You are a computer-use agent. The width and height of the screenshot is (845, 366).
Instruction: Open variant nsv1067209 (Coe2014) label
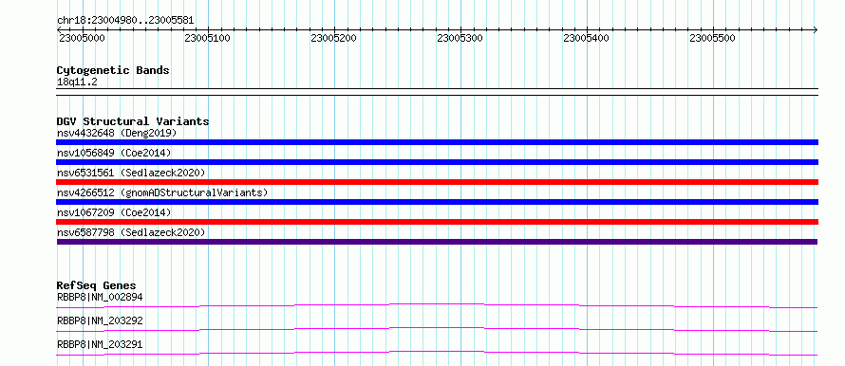pos(114,212)
